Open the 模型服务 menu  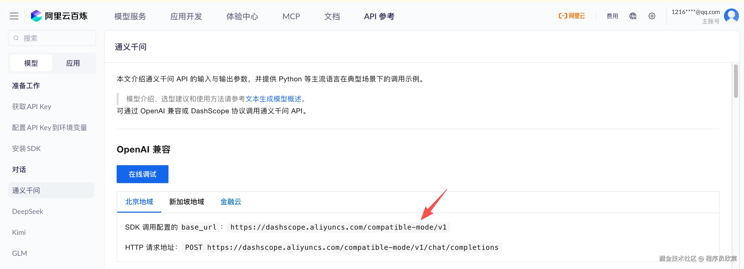130,16
